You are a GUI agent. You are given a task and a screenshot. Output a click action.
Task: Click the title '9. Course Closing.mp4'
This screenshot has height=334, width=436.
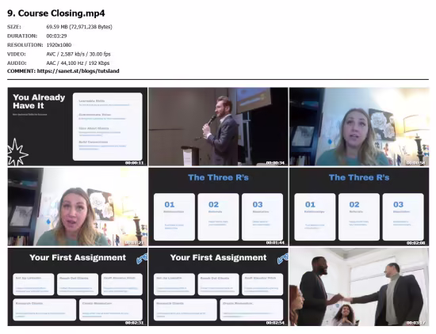pyautogui.click(x=56, y=13)
